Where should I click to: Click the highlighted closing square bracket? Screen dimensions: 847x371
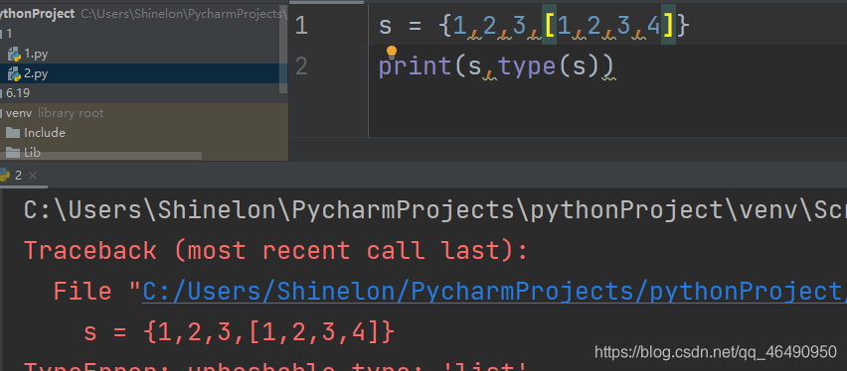pyautogui.click(x=668, y=26)
